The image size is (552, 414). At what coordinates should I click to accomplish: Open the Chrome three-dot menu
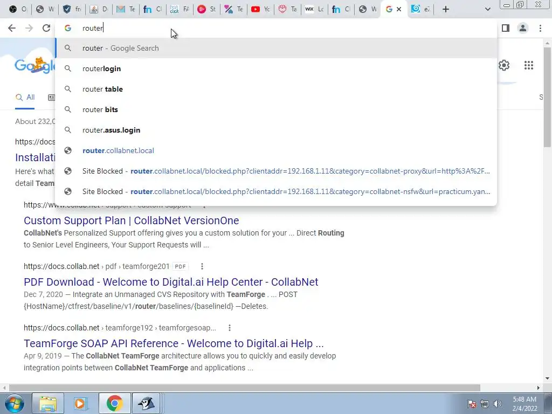coord(540,28)
